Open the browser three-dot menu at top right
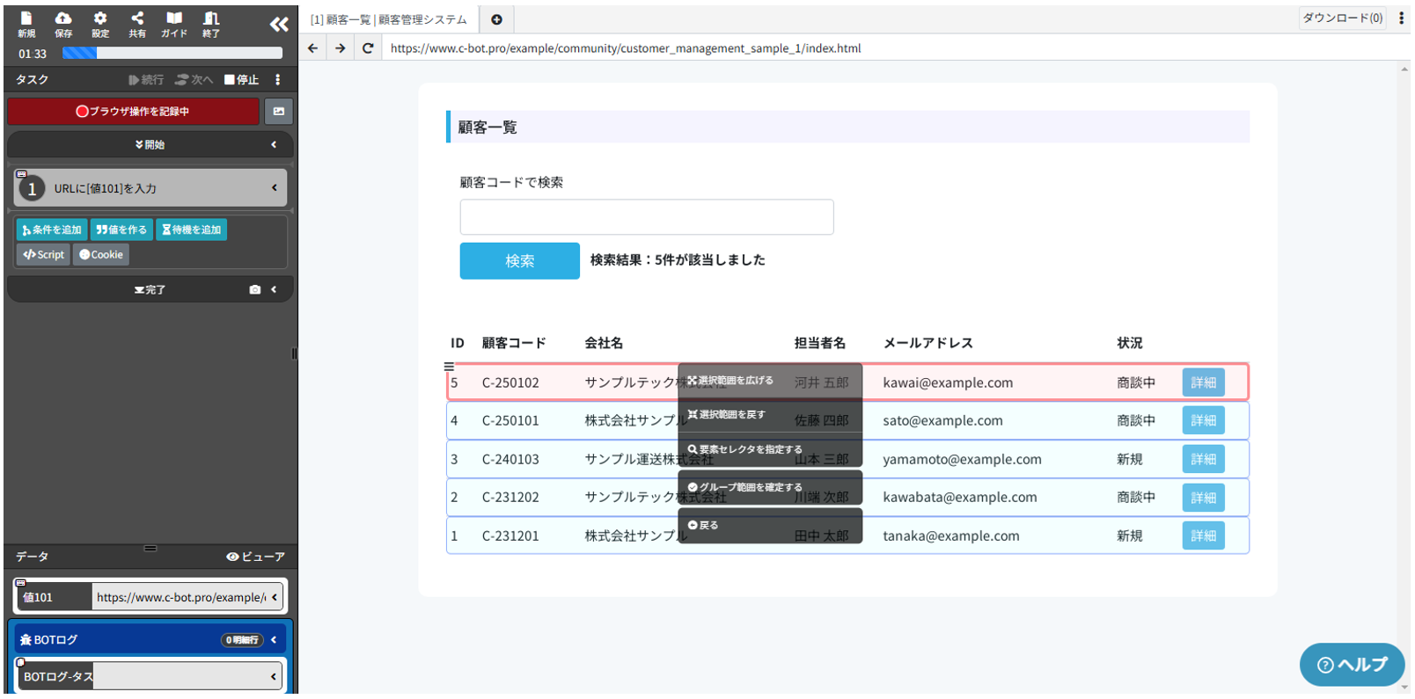This screenshot has width=1415, height=699. (x=1401, y=18)
